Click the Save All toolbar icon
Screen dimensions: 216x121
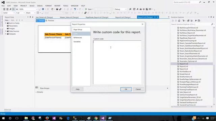(60, 9)
